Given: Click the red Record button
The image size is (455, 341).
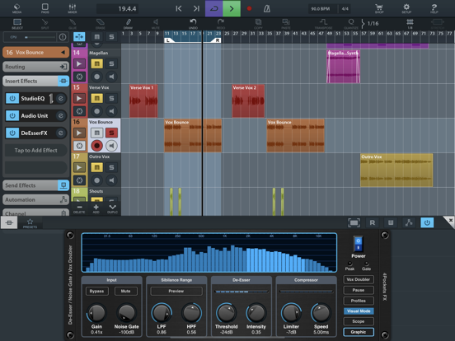Looking at the screenshot, I should pyautogui.click(x=249, y=8).
